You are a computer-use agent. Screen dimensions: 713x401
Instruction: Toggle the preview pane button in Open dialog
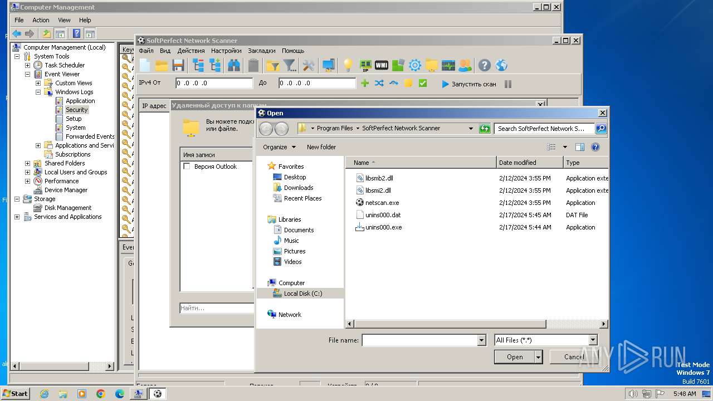[580, 147]
